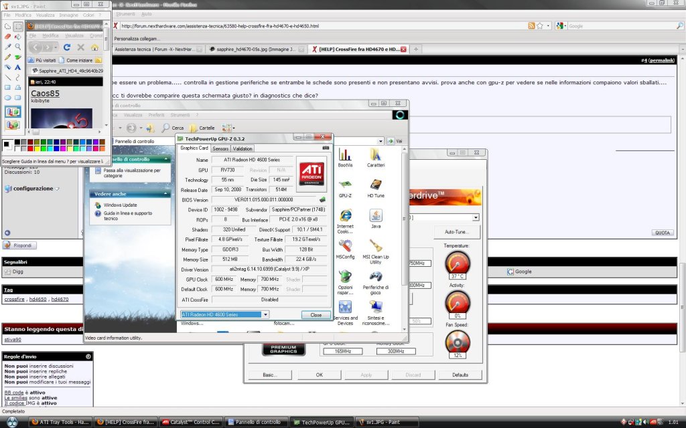Select the magnifier tool in Paint
This screenshot has width=686, height=428.
pyautogui.click(x=18, y=47)
